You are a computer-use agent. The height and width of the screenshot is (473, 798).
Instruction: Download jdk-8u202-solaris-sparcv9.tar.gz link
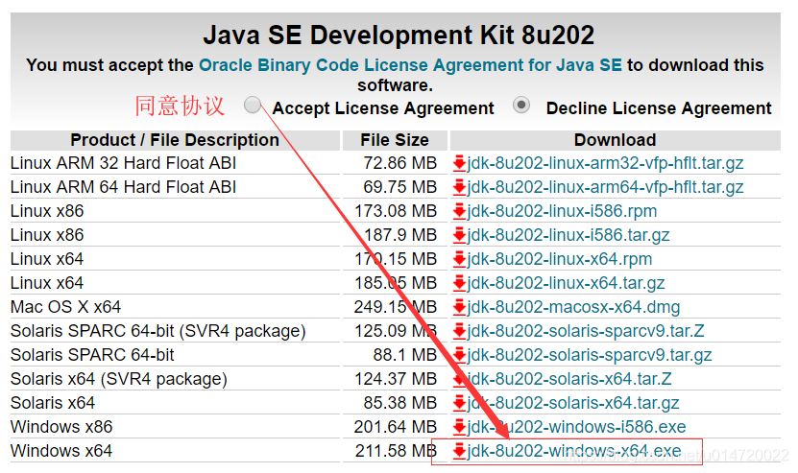[x=590, y=354]
